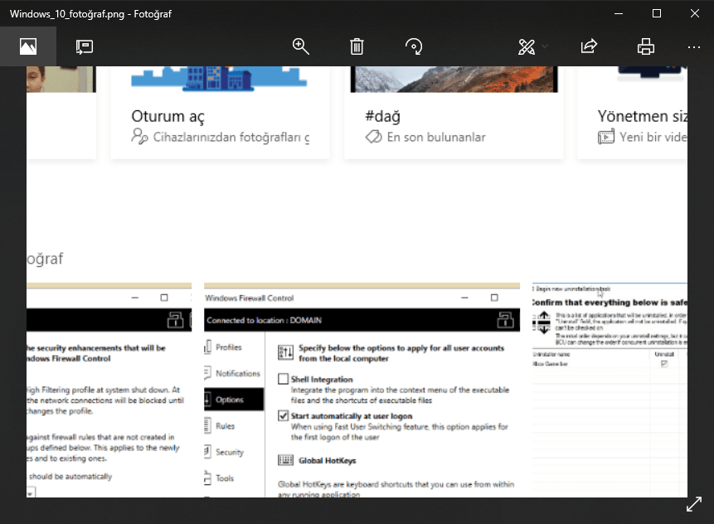Click the 'Global HotKeys' heading
714x524 pixels.
tap(328, 461)
